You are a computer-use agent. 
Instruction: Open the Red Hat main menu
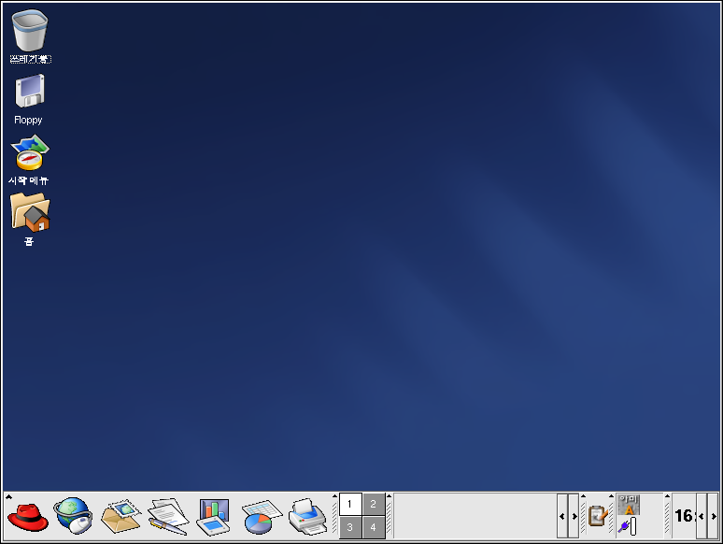27,516
